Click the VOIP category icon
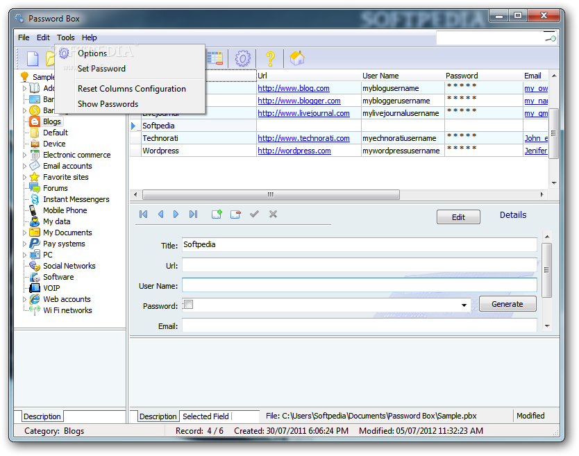 (35, 288)
